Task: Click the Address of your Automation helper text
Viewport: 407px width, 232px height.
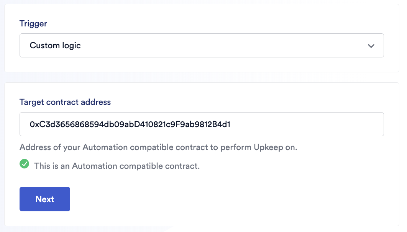Action: (x=158, y=147)
